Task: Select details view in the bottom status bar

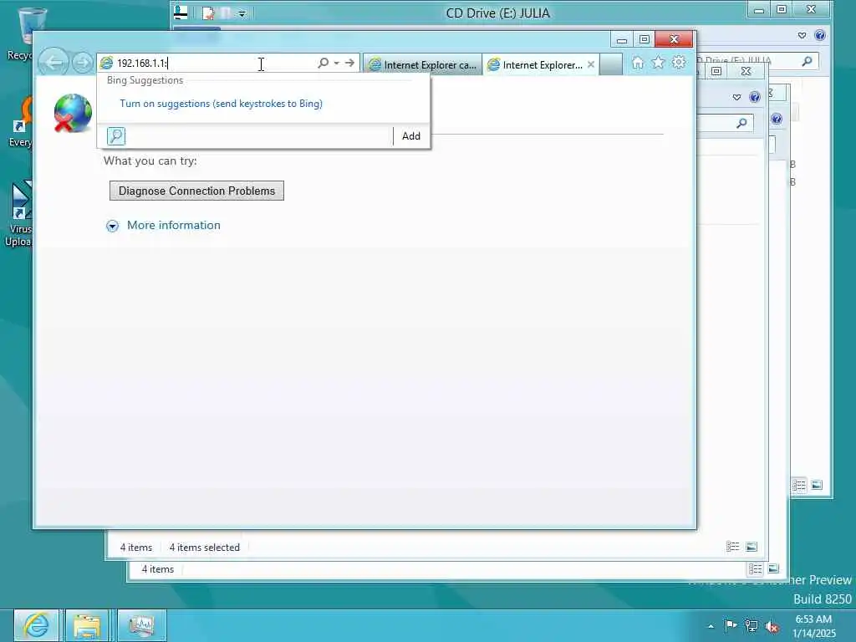Action: pyautogui.click(x=756, y=569)
